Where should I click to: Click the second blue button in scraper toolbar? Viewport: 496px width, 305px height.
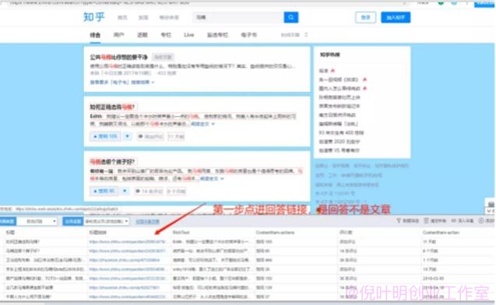tap(72, 221)
